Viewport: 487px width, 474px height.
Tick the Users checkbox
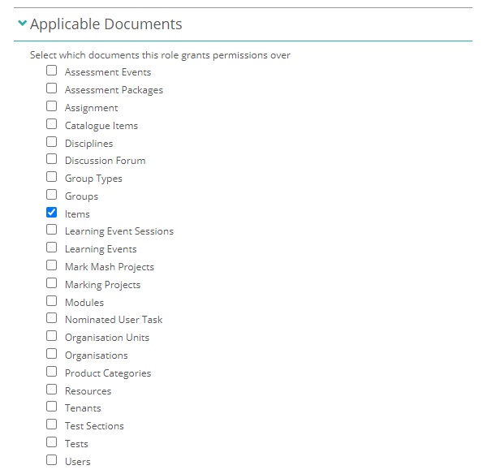click(52, 460)
